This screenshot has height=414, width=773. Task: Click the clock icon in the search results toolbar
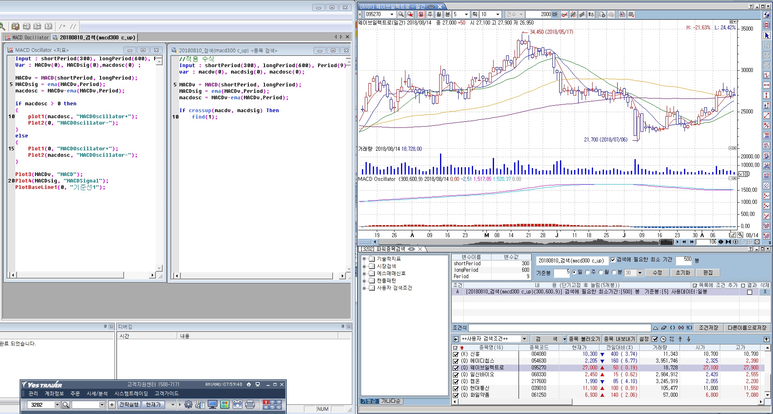click(663, 339)
